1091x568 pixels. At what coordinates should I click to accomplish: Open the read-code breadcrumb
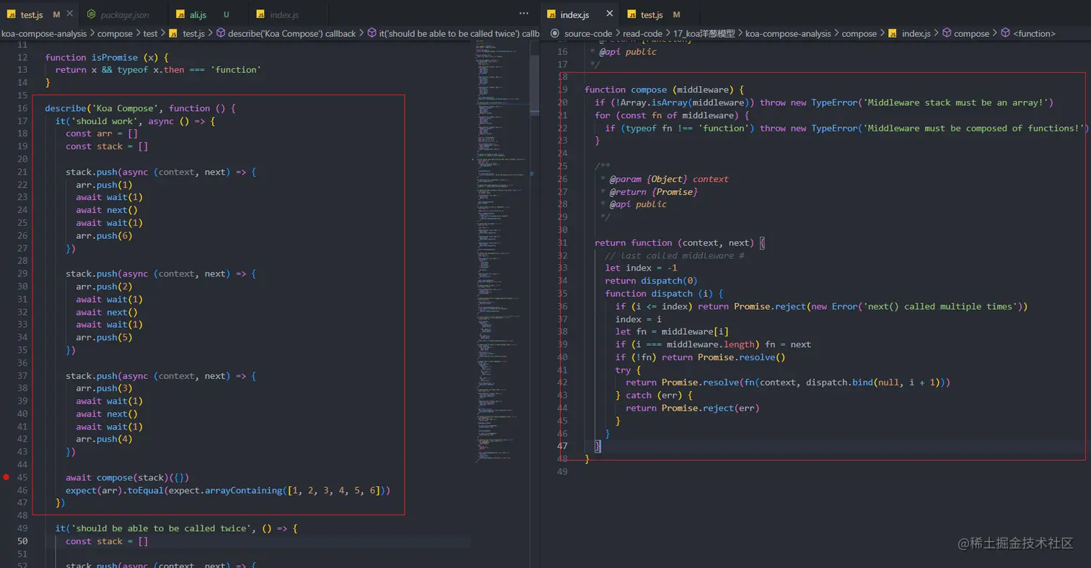click(x=643, y=33)
